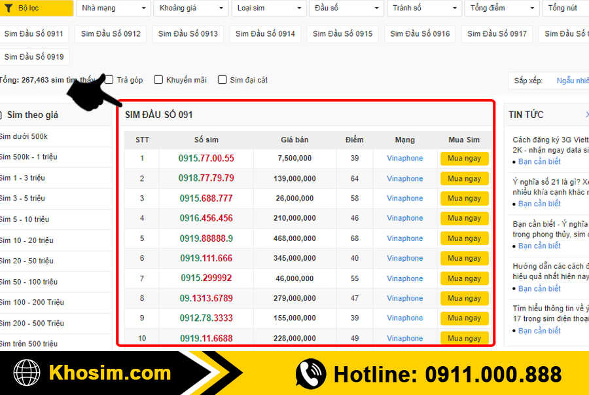This screenshot has width=589, height=395.
Task: Click the globe icon beside Khosim.com
Action: tap(28, 374)
